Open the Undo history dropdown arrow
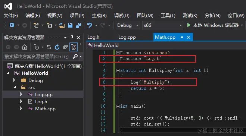 coord(96,25)
